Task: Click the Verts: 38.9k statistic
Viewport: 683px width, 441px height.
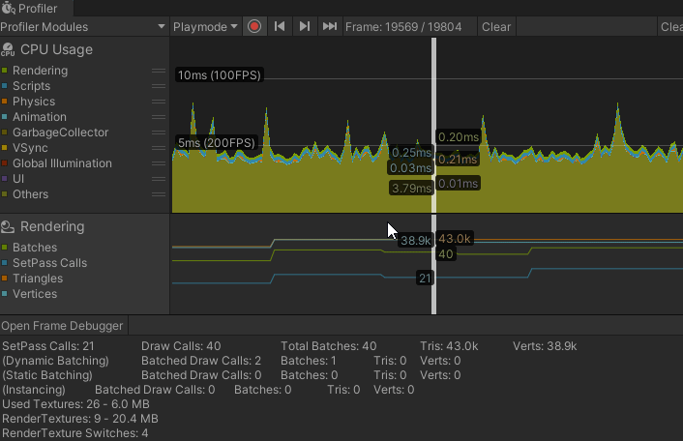Action: pyautogui.click(x=545, y=346)
